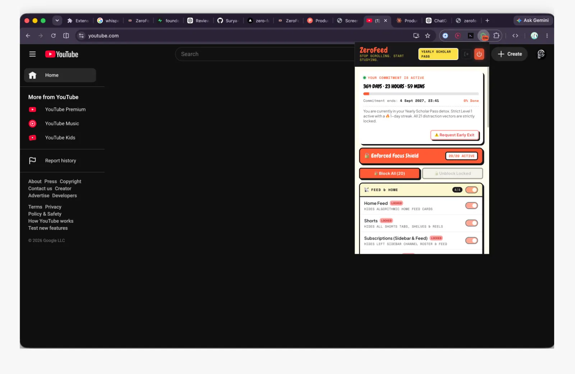Click the ZeroFeed popup scrollbar
This screenshot has width=575, height=374.
coord(488,97)
